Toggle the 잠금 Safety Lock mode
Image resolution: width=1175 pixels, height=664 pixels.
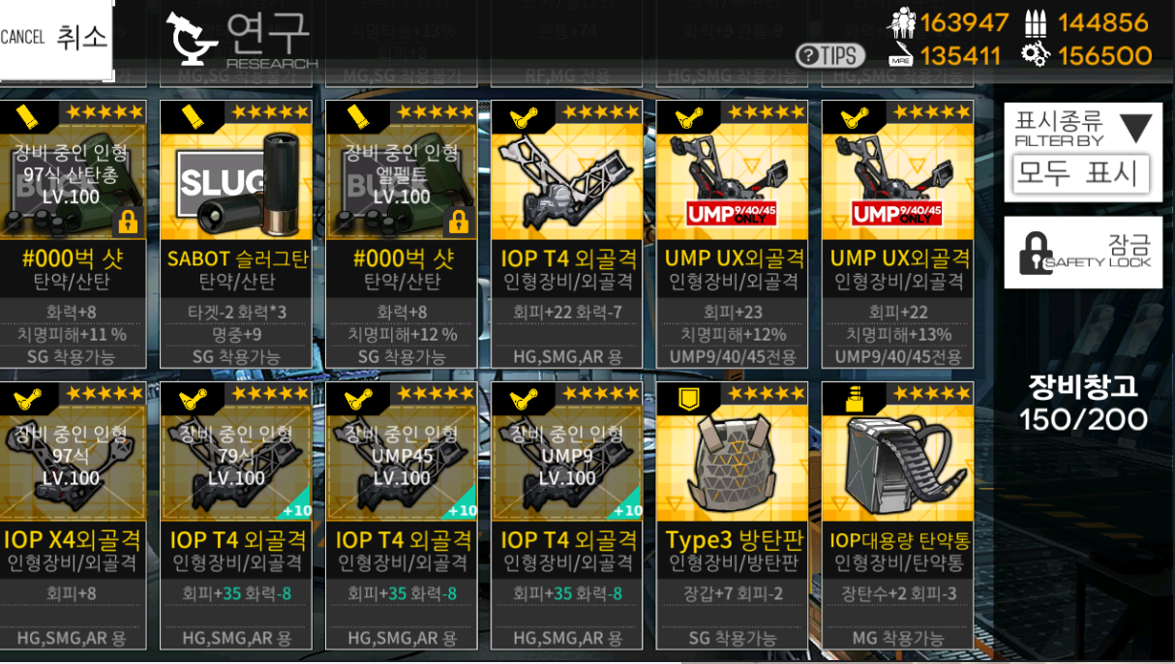1083,253
